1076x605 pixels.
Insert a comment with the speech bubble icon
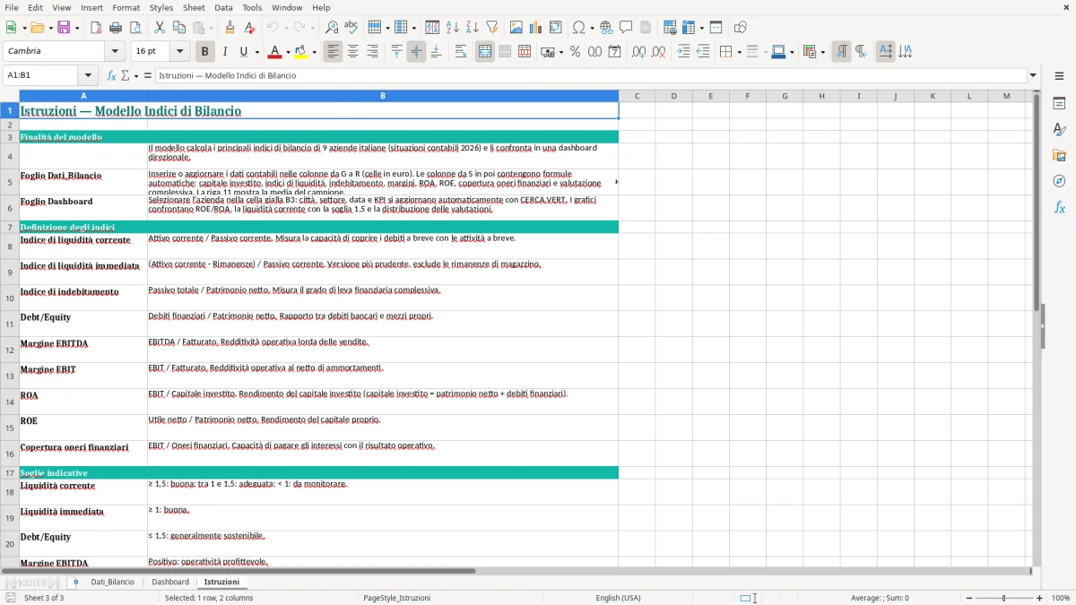[x=626, y=28]
